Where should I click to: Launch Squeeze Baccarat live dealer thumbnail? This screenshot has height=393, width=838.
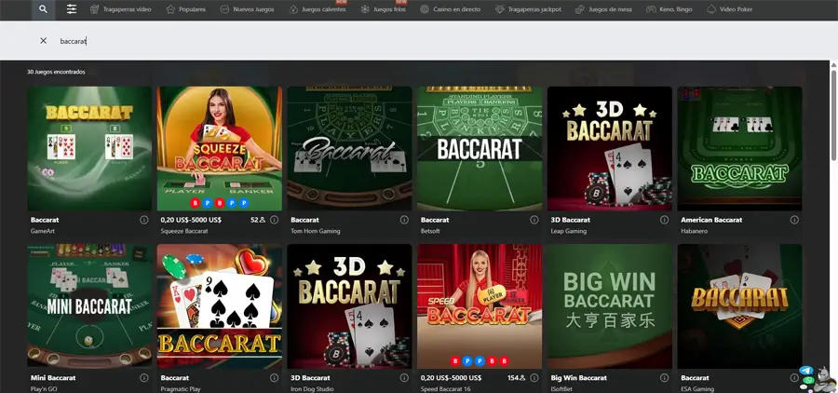220,149
